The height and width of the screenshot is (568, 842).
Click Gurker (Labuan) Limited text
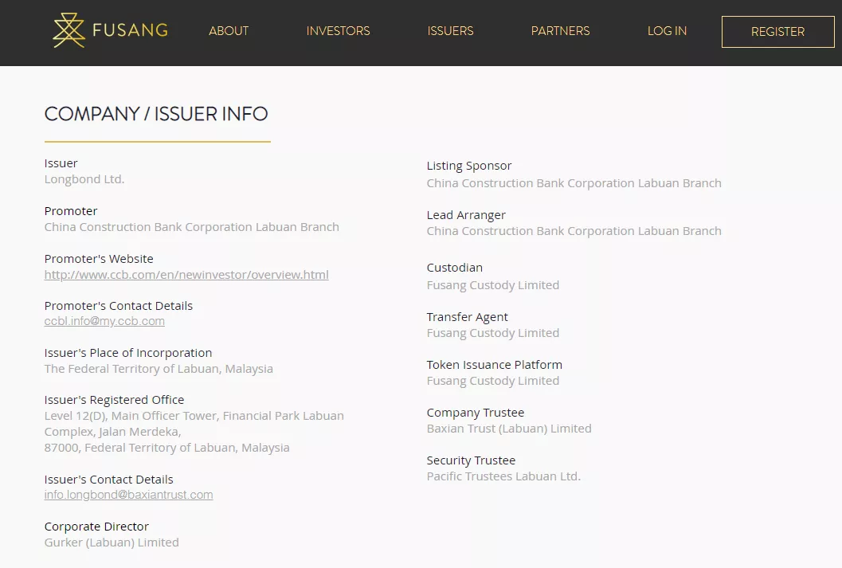pyautogui.click(x=112, y=543)
